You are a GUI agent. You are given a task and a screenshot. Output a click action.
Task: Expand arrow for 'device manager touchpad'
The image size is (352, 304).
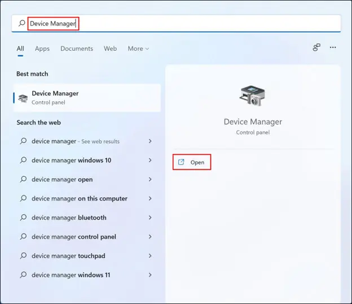pos(150,255)
